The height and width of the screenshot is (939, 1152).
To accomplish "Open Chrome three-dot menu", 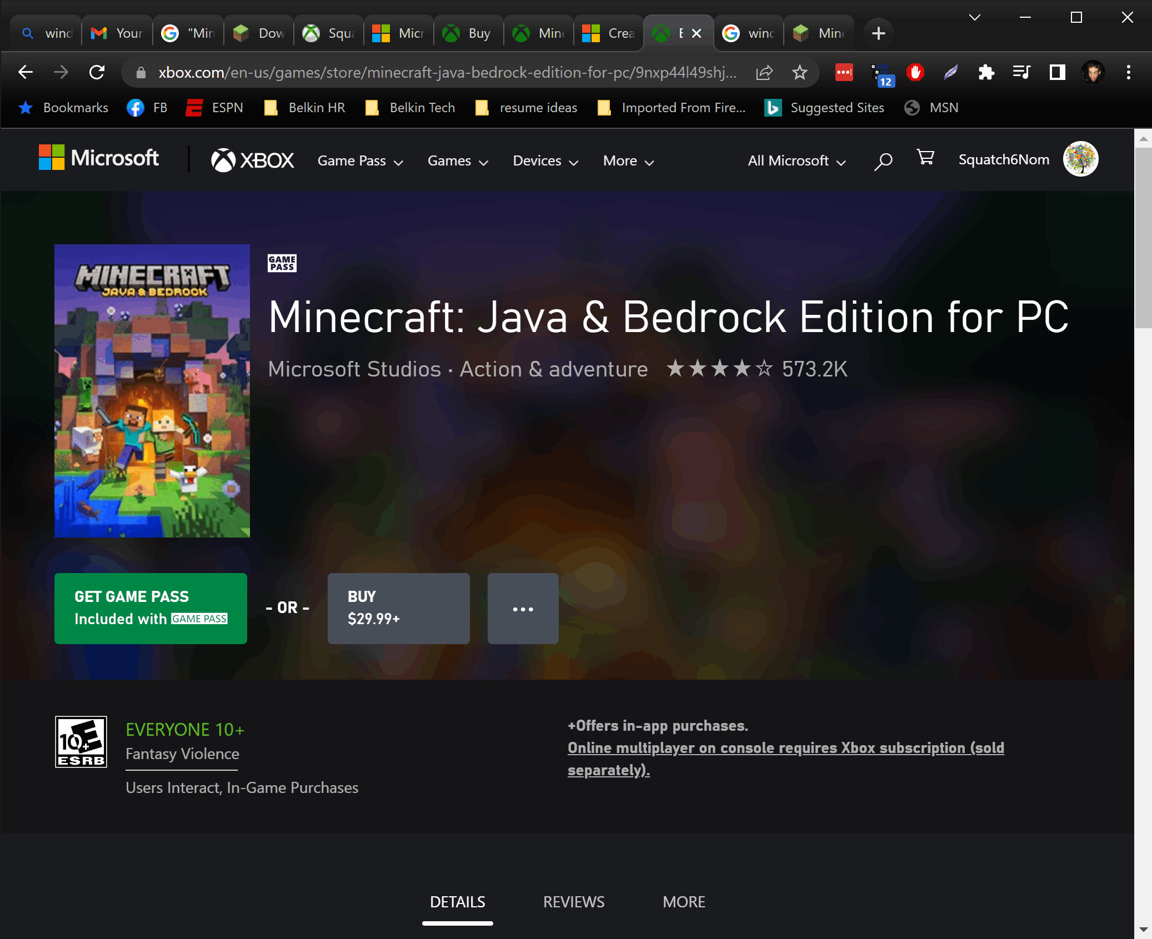I will click(1128, 72).
